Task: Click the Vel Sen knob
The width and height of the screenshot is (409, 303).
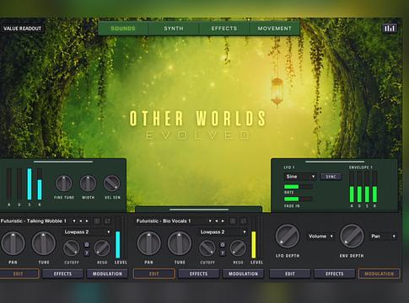Action: pyautogui.click(x=112, y=183)
